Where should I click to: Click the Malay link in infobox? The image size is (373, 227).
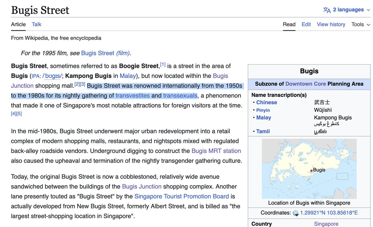click(x=264, y=118)
